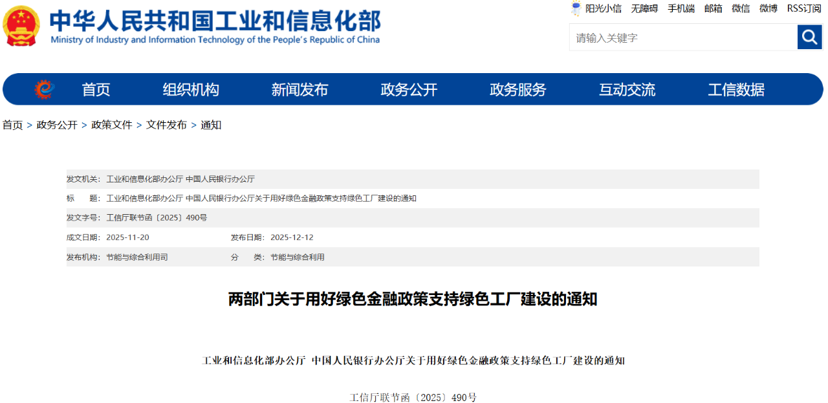Image resolution: width=828 pixels, height=403 pixels.
Task: Click in the keyword search input field
Action: (682, 38)
